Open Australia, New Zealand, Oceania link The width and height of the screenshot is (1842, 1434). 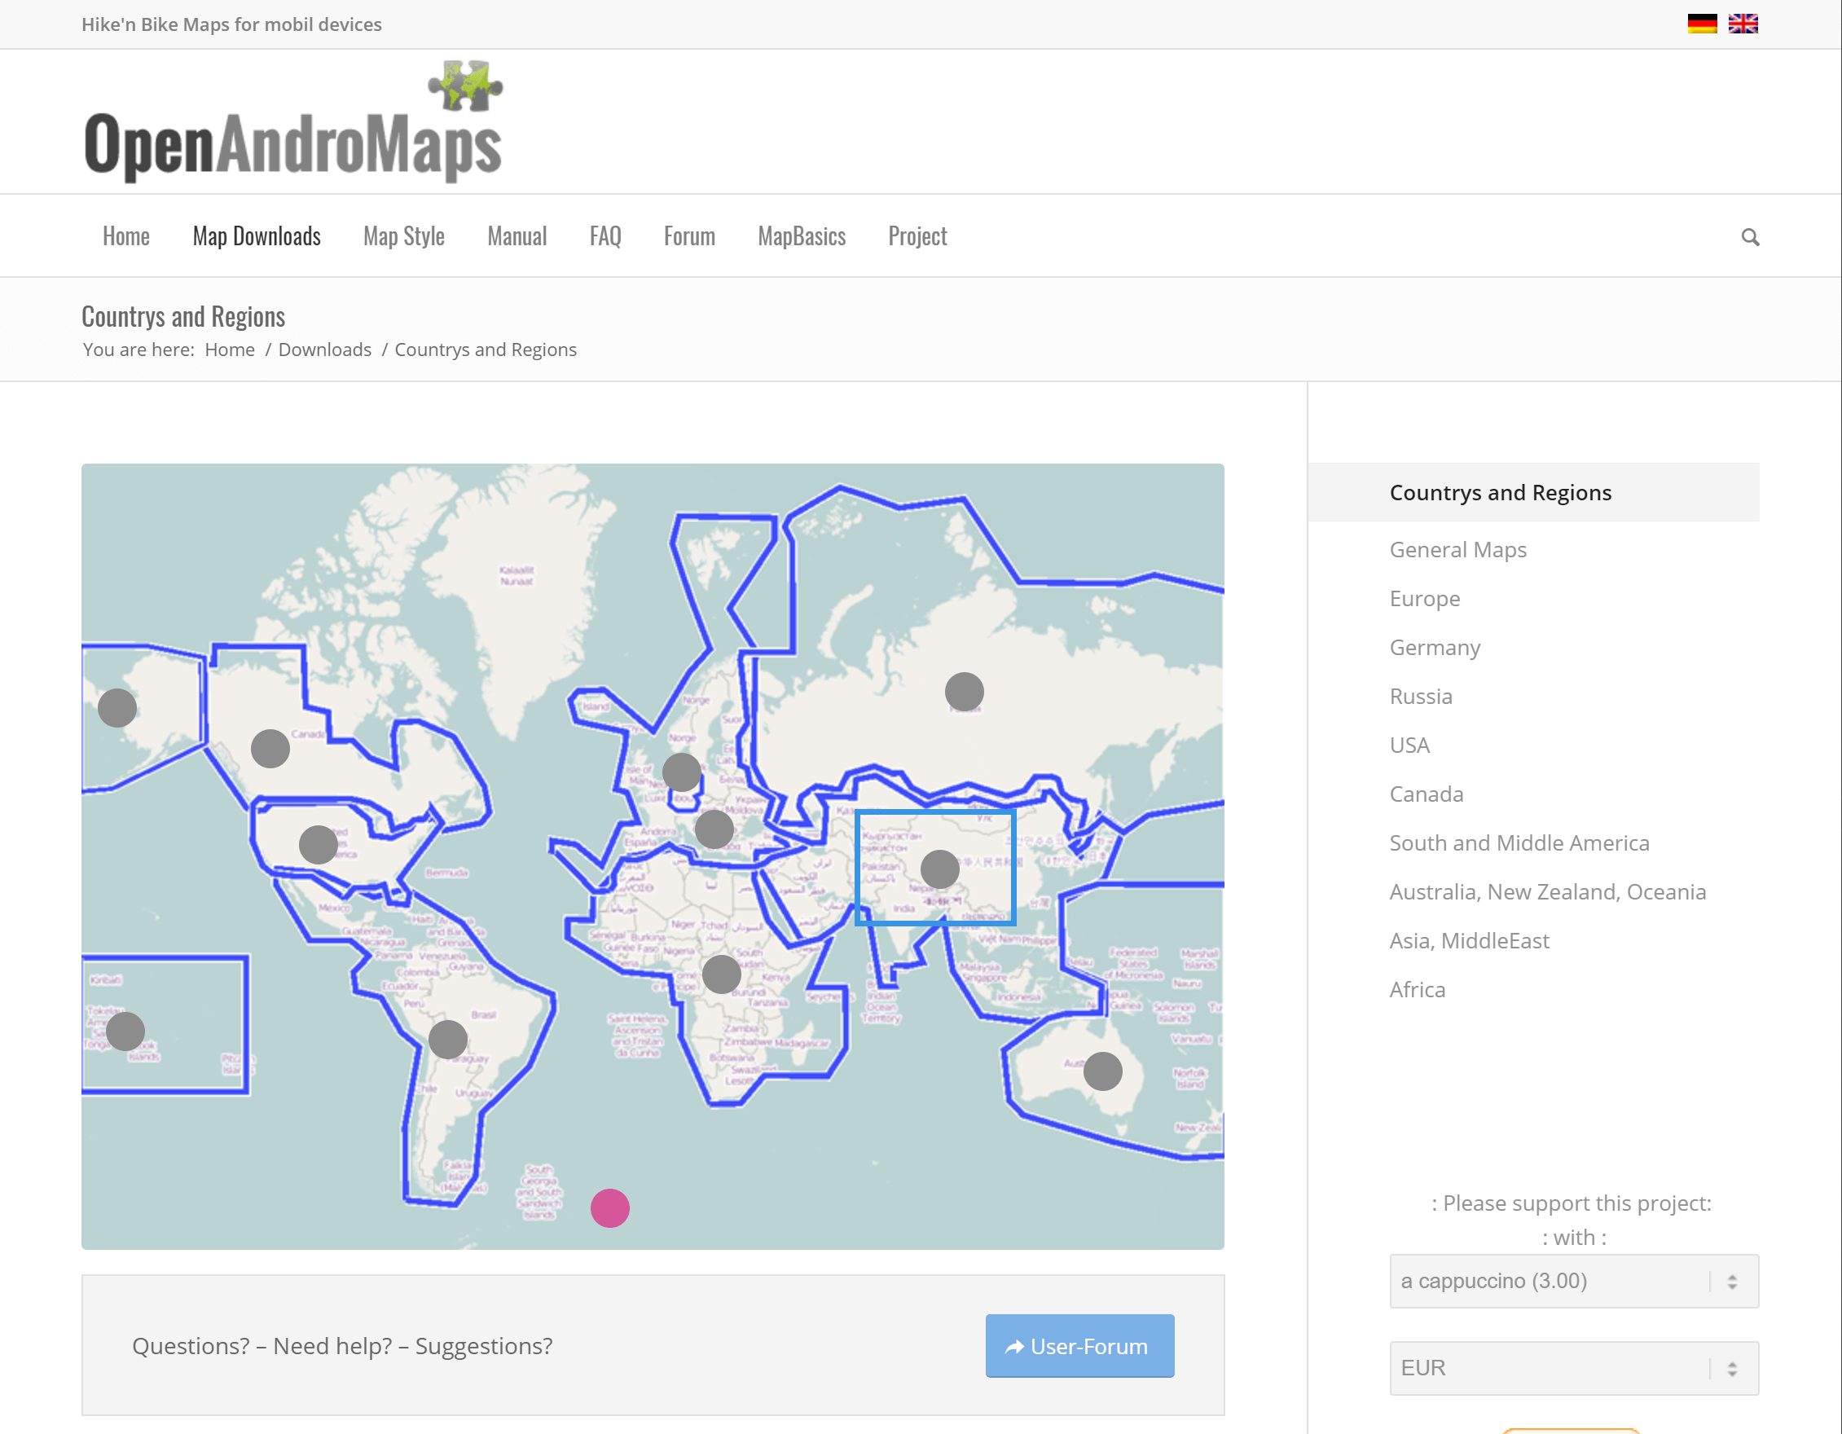pyautogui.click(x=1547, y=892)
